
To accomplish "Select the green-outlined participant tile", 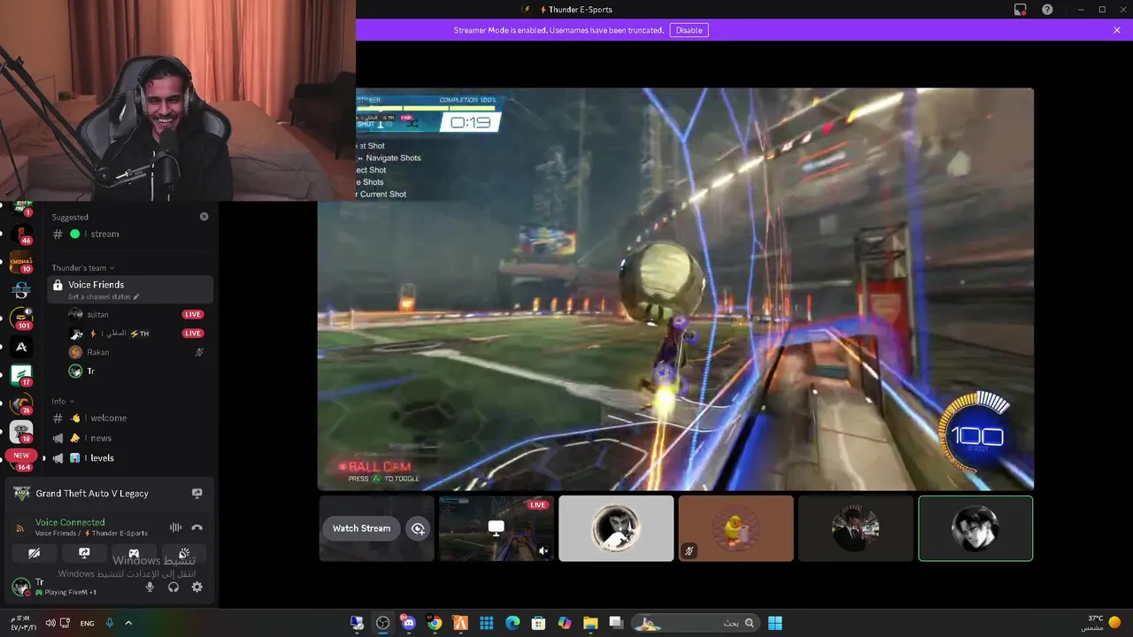I will [975, 528].
